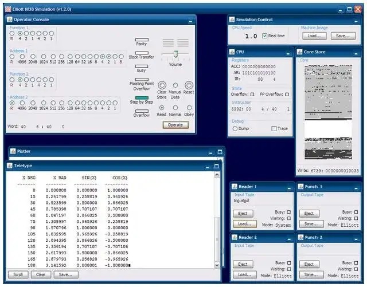Select the Read mode radio button
The height and width of the screenshot is (287, 367).
click(x=162, y=108)
